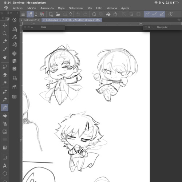
Task: Click up/down arrows beside Clear icon
Action: (71, 14)
